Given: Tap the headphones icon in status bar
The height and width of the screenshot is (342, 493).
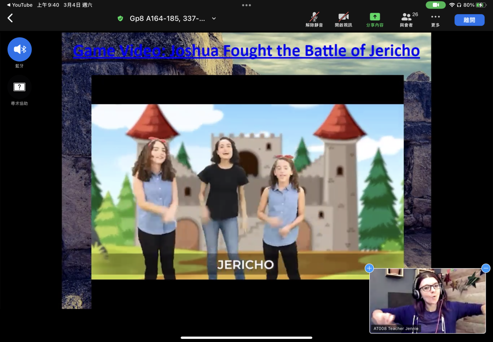Looking at the screenshot, I should pos(459,5).
